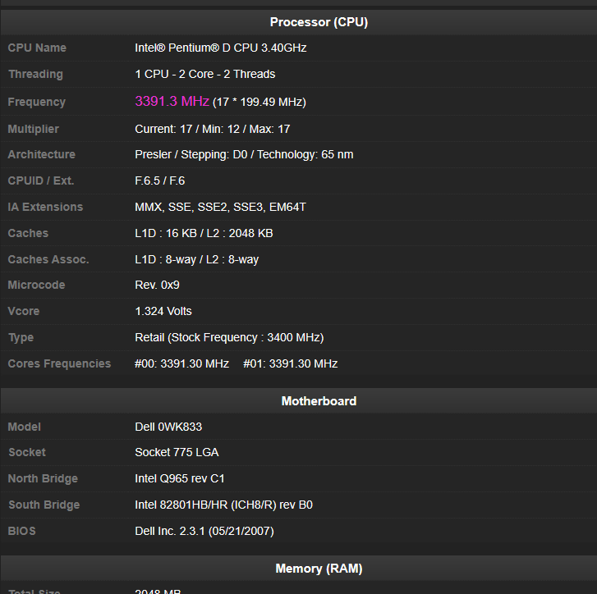Click the Microcode Rev. 0x9 value

pos(157,285)
